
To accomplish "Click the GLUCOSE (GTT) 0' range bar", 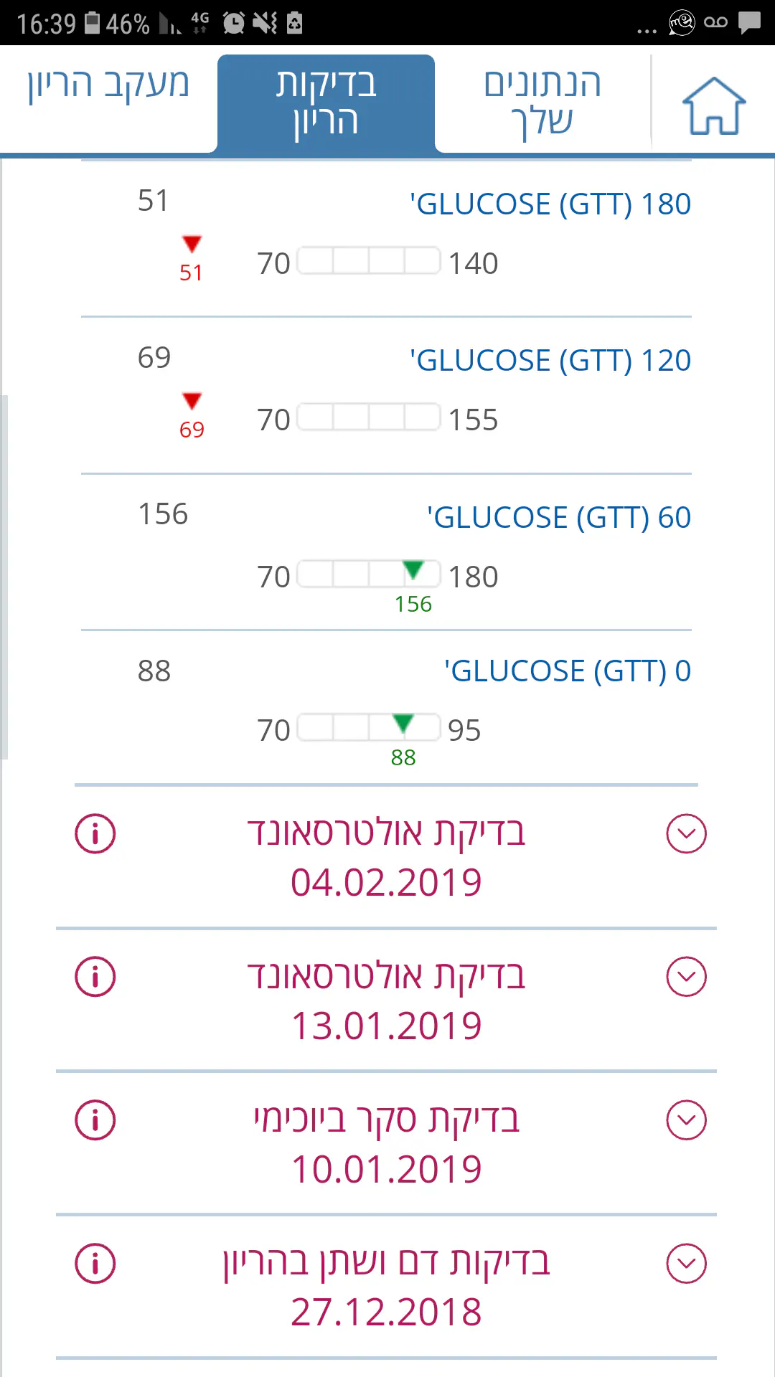I will coord(369,727).
